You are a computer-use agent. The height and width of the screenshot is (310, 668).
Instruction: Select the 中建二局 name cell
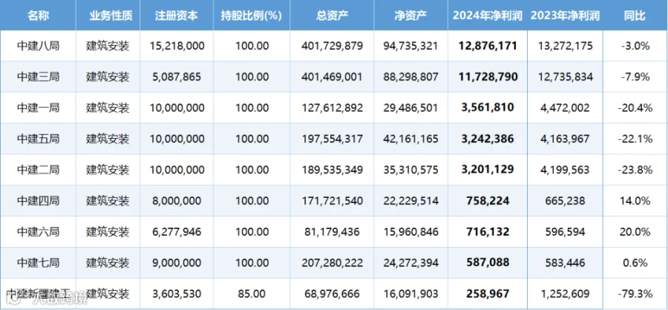click(x=38, y=170)
